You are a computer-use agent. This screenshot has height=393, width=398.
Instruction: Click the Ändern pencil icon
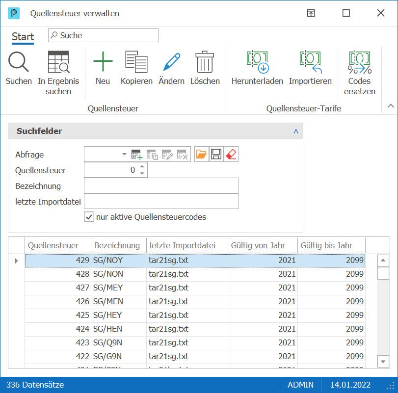click(x=172, y=62)
